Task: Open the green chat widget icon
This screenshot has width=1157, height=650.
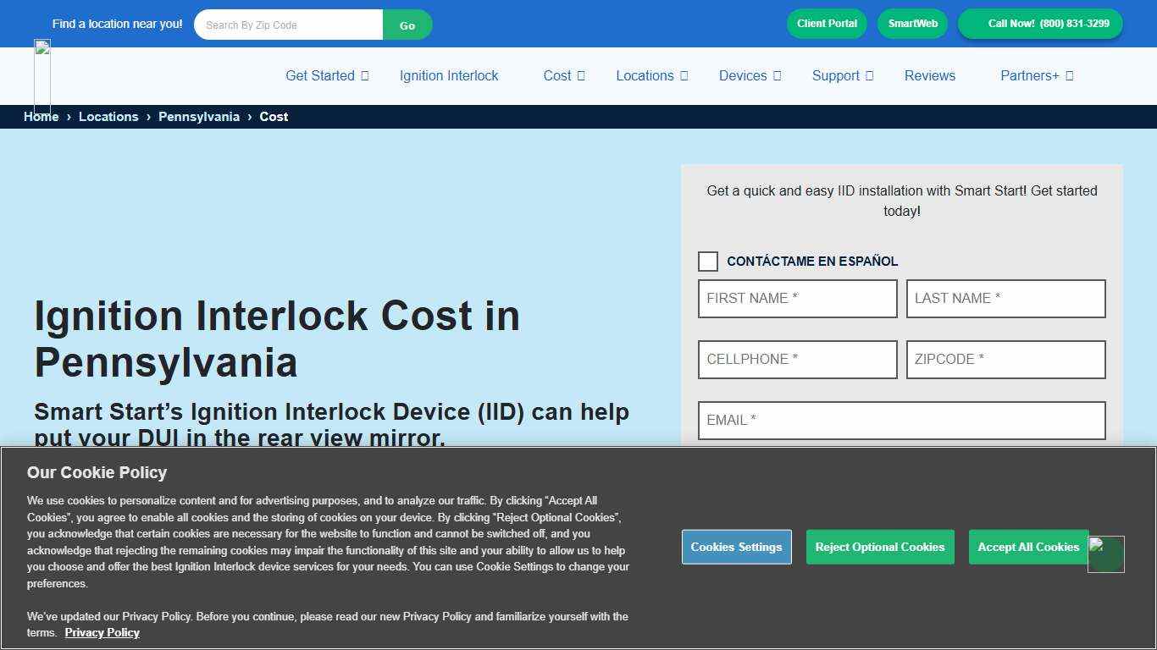Action: click(1106, 554)
